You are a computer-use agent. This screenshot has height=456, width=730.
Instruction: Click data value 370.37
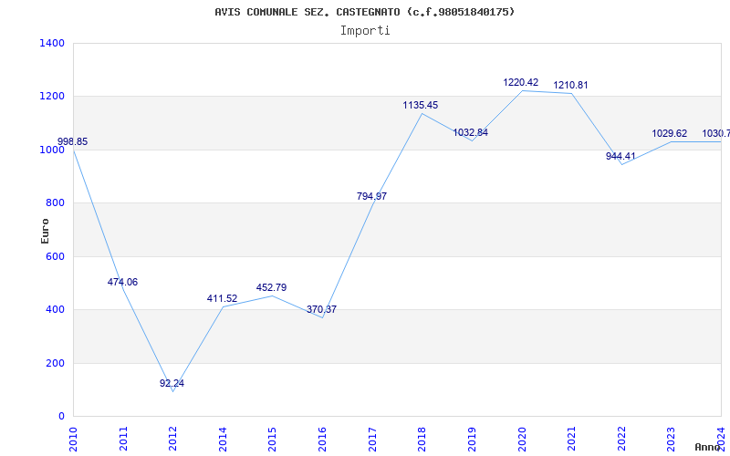(321, 309)
